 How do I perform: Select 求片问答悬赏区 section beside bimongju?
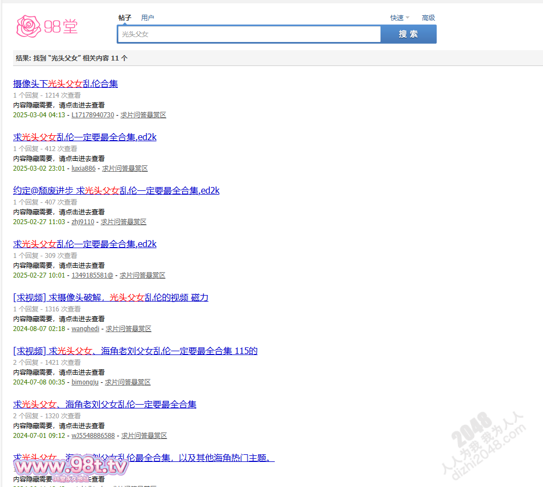tap(128, 382)
